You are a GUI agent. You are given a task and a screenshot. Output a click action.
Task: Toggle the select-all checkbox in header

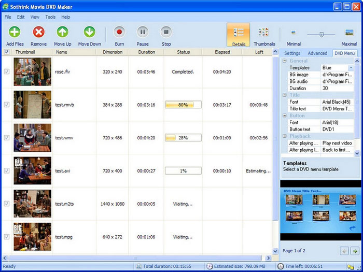tap(6, 52)
